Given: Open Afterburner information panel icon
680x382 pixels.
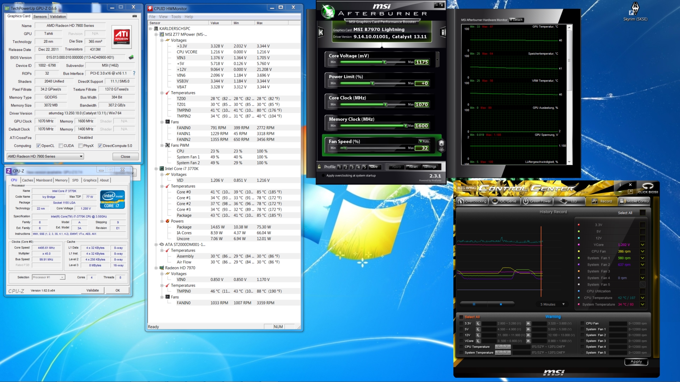Looking at the screenshot, I should (x=443, y=33).
